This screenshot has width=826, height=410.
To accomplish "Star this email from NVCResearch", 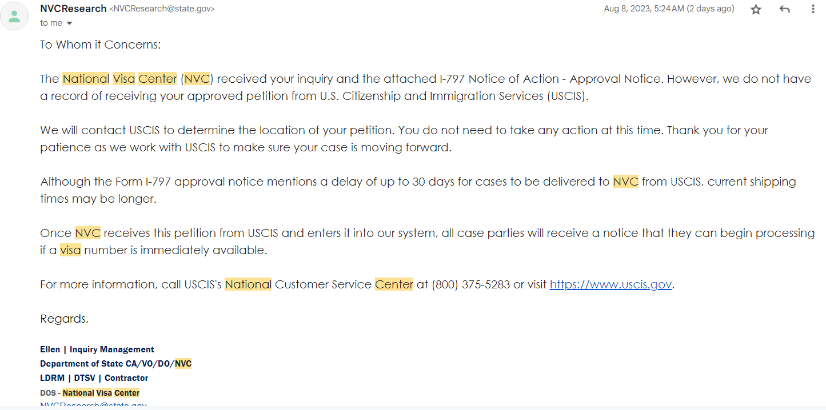I will [x=756, y=9].
